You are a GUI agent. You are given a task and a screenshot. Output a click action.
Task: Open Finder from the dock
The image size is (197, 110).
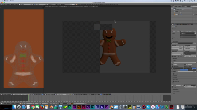(14, 107)
